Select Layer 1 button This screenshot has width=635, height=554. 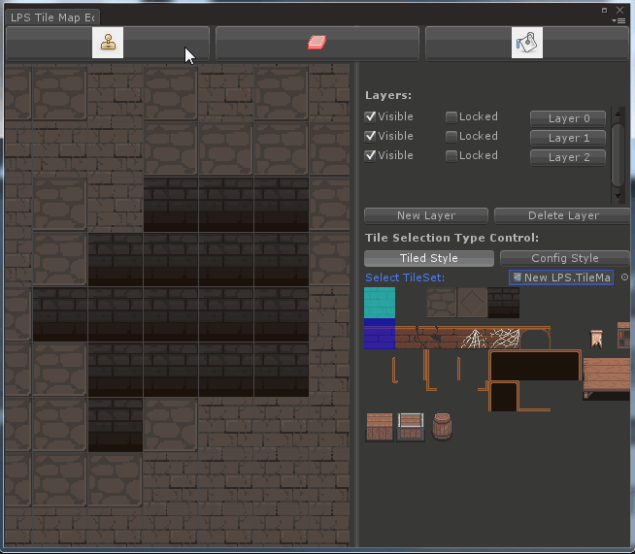(568, 138)
